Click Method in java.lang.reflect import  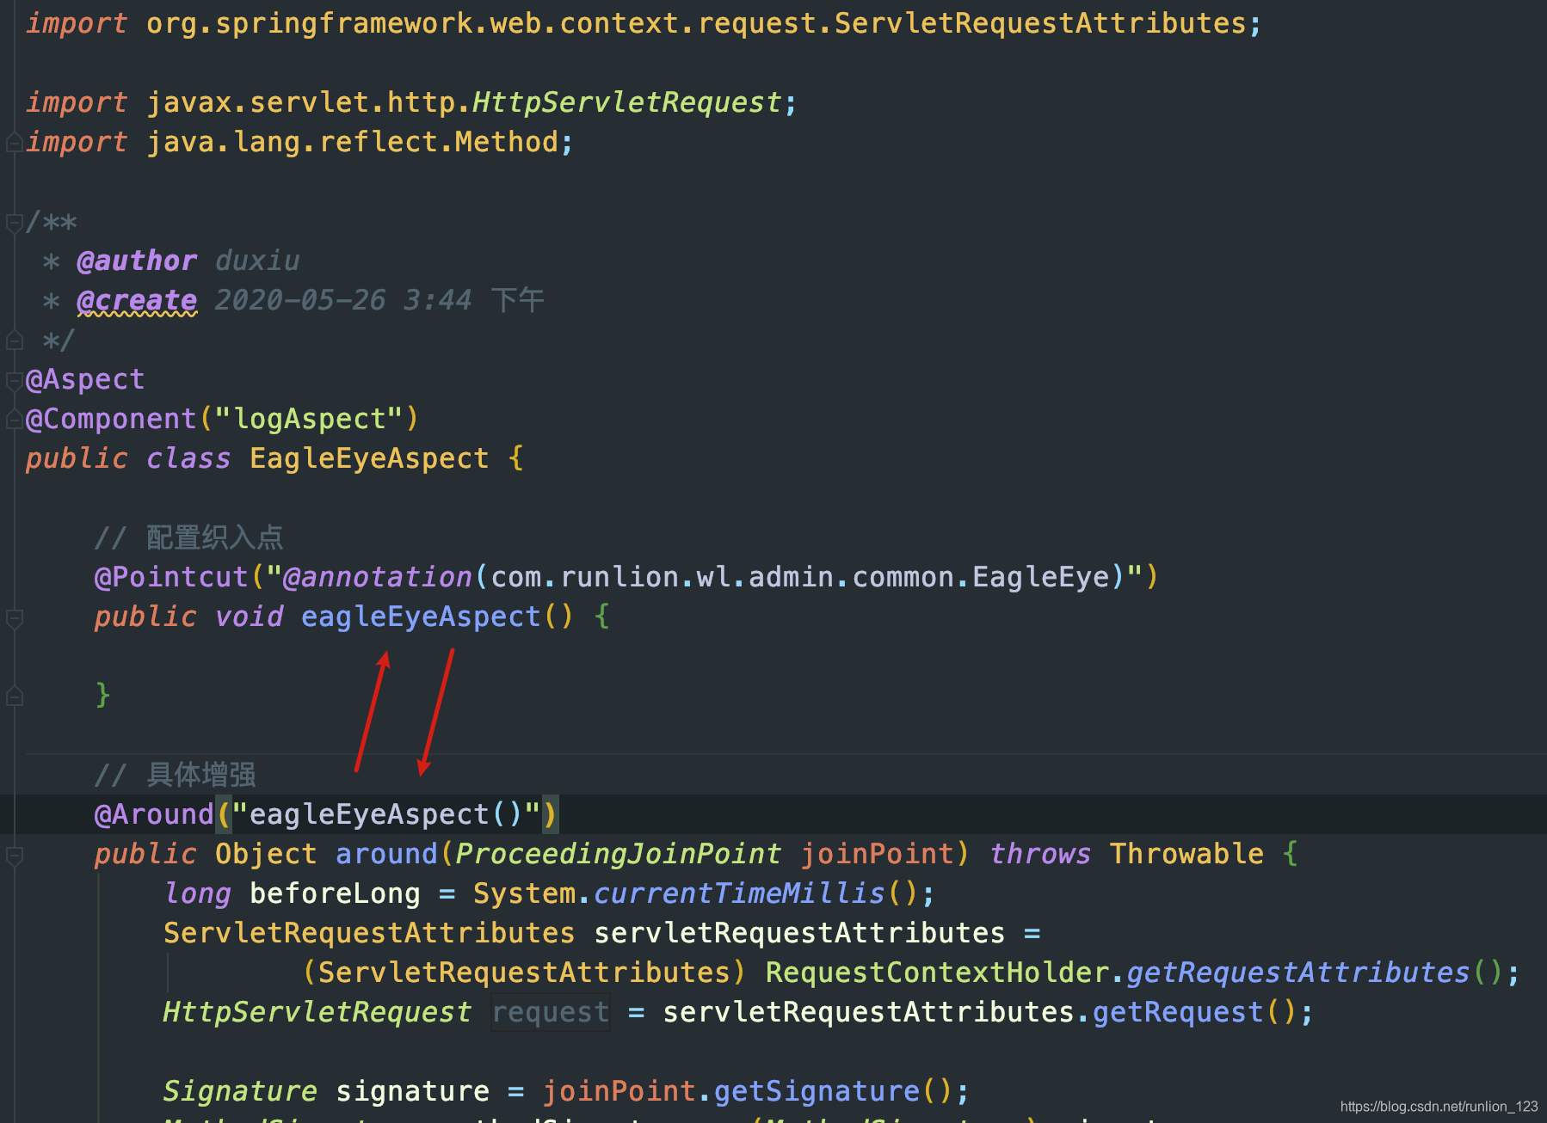tap(507, 142)
